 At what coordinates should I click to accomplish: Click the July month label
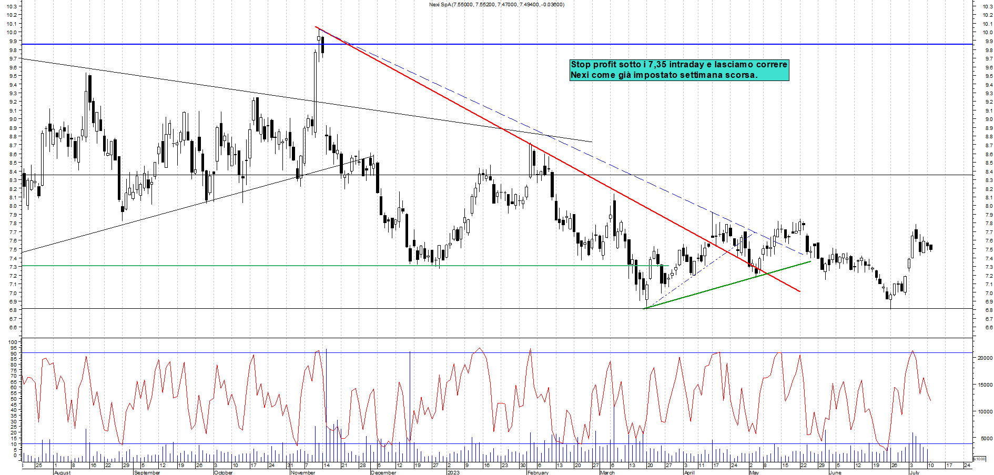(915, 472)
